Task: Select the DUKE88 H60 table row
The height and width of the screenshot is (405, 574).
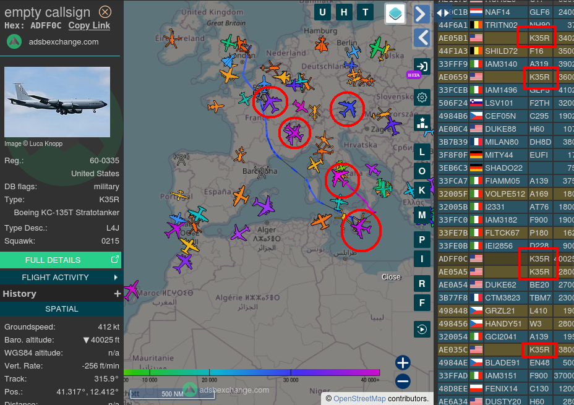Action: click(506, 129)
